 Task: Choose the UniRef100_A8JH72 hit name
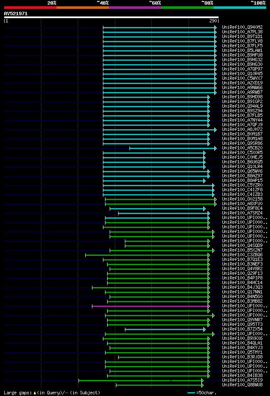(242, 129)
